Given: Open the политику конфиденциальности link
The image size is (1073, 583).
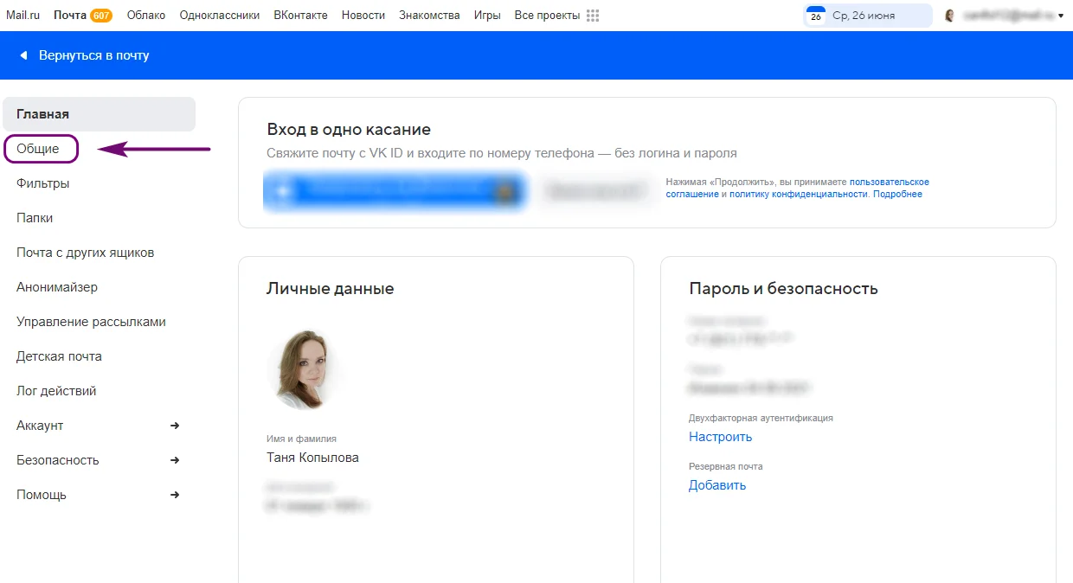Looking at the screenshot, I should coord(798,195).
